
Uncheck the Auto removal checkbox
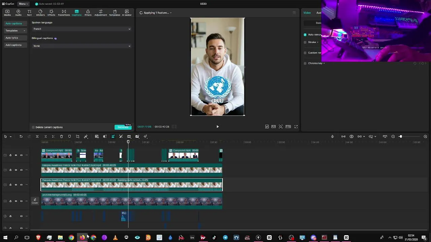point(305,35)
